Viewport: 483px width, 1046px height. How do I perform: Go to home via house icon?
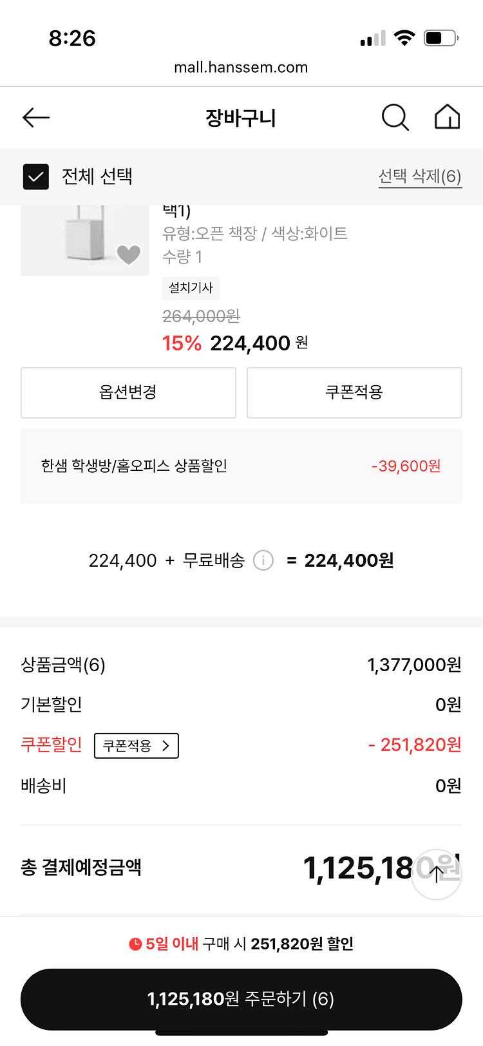(x=447, y=117)
